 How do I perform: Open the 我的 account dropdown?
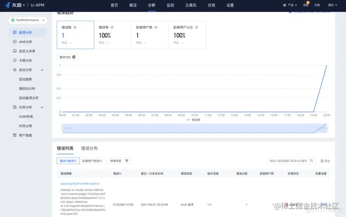pos(332,5)
